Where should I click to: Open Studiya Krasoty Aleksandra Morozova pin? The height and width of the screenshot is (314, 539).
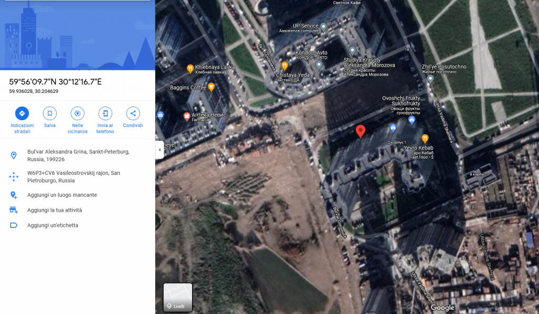352,51
